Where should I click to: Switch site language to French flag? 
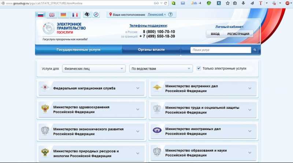pos(75,15)
